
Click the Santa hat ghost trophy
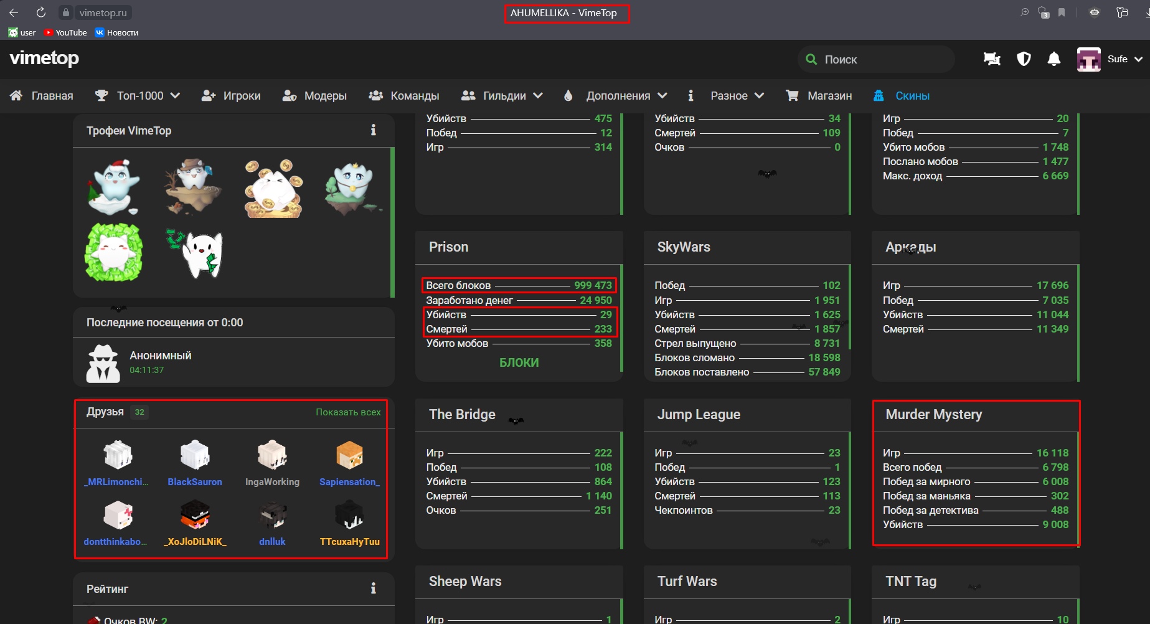click(113, 186)
